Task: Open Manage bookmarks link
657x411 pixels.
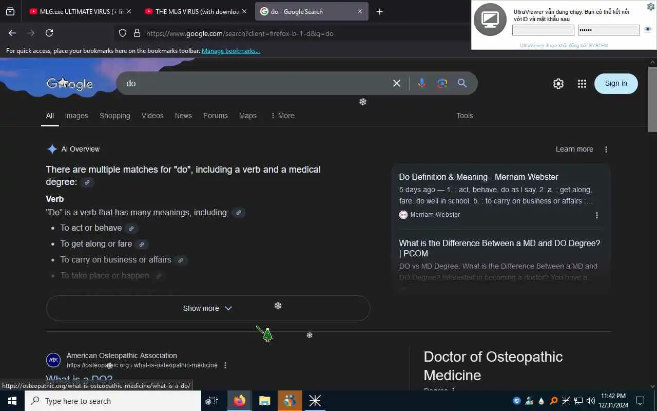Action: 231,51
